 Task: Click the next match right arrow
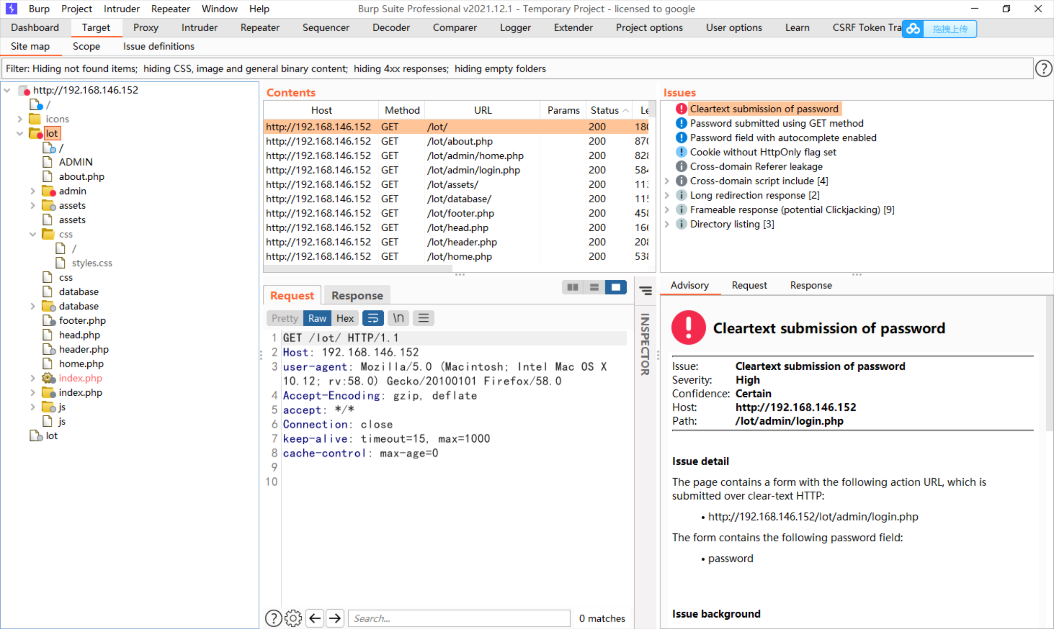click(335, 618)
